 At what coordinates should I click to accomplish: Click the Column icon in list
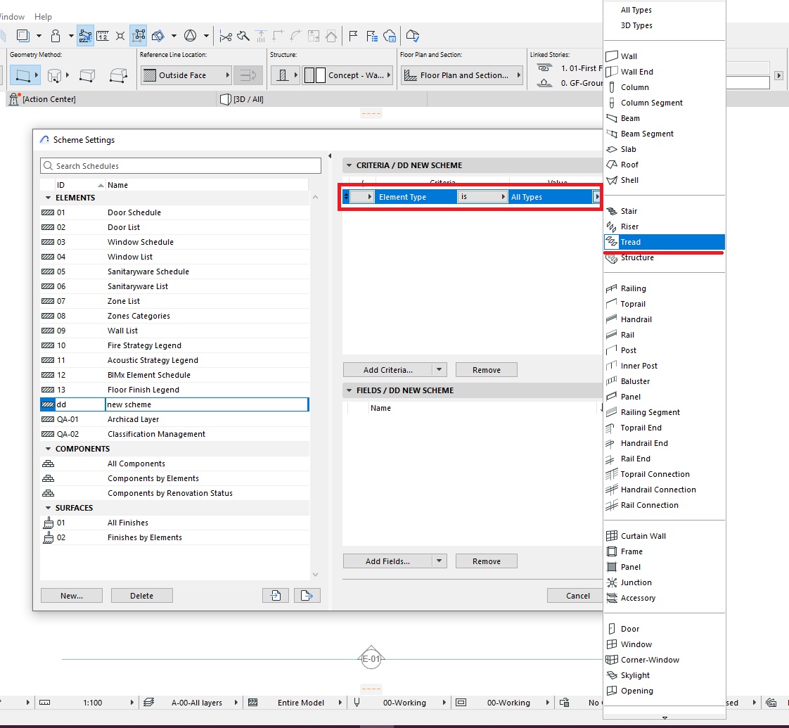click(x=611, y=87)
